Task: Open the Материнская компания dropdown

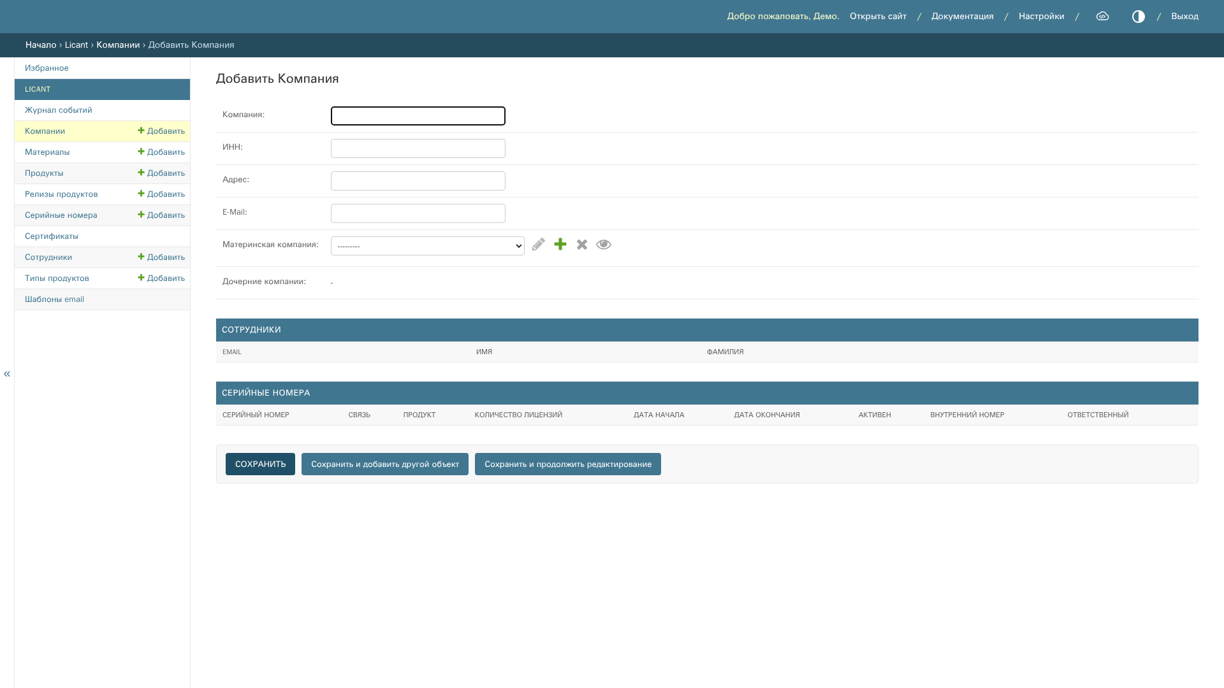Action: [x=428, y=246]
